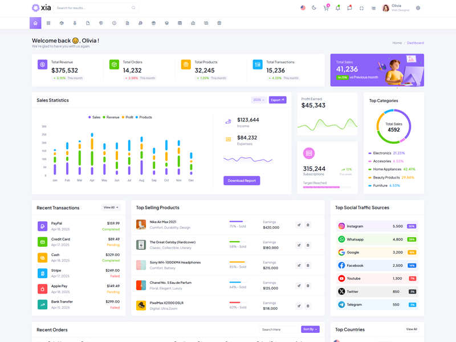Viewport: 456px width, 342px height.
Task: Click the US flag language selector
Action: (303, 8)
